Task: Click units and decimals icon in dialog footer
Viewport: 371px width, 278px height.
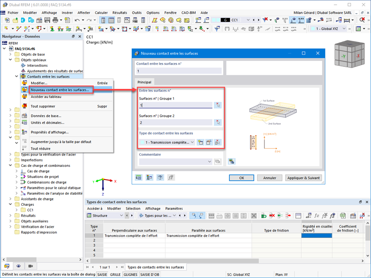Action: 139,178
